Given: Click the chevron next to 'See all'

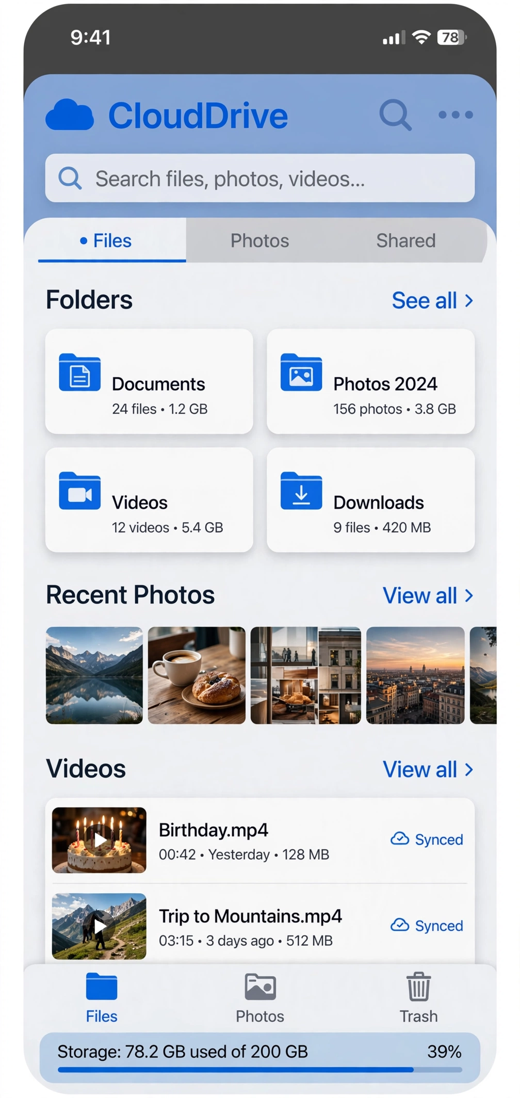Looking at the screenshot, I should pos(469,301).
